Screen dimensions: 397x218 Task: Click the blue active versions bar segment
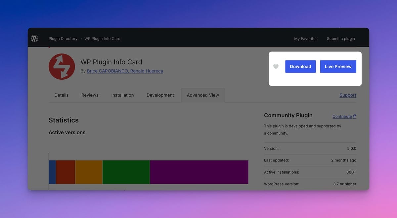(x=52, y=172)
